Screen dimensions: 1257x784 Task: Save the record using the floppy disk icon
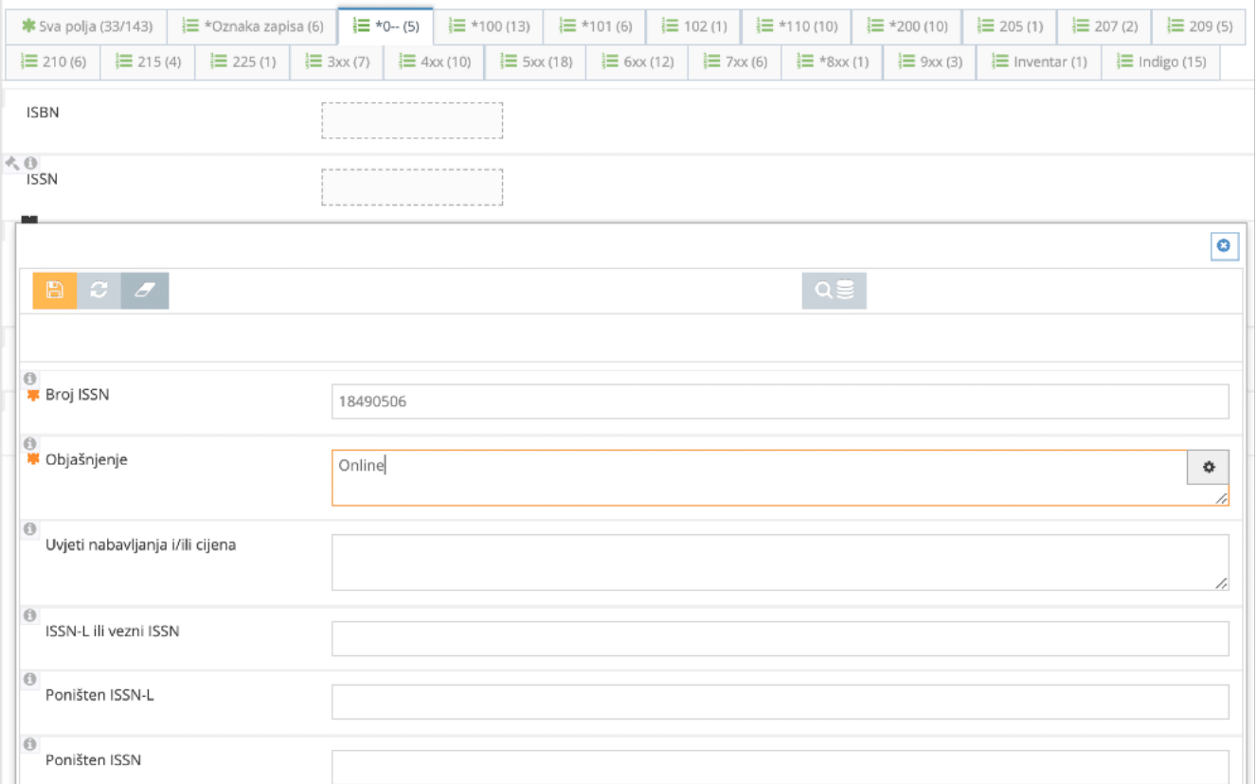point(53,291)
